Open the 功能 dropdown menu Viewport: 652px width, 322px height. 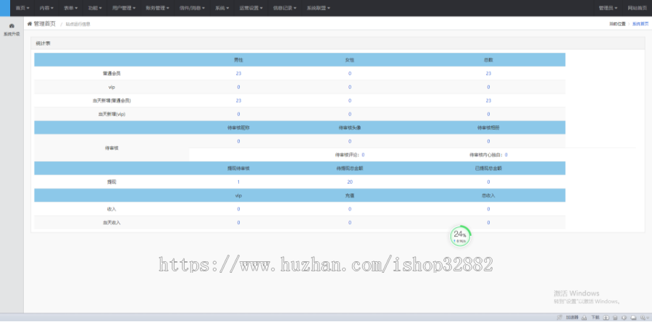(x=95, y=8)
